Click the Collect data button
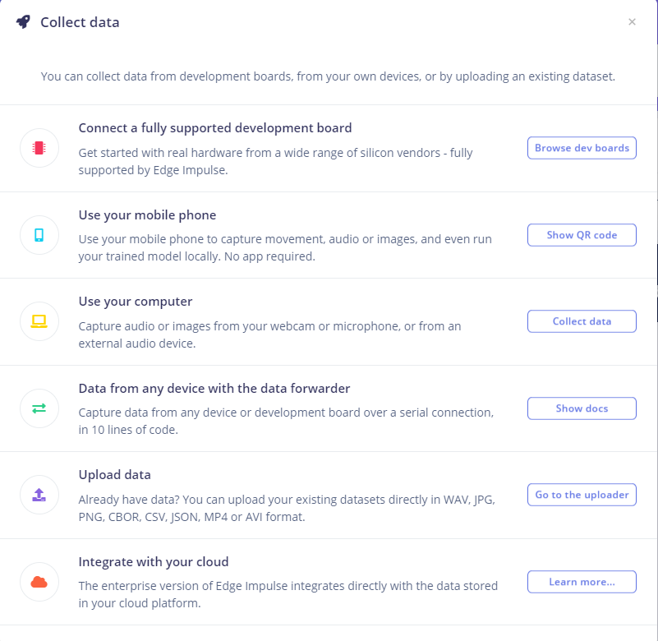 click(x=582, y=321)
